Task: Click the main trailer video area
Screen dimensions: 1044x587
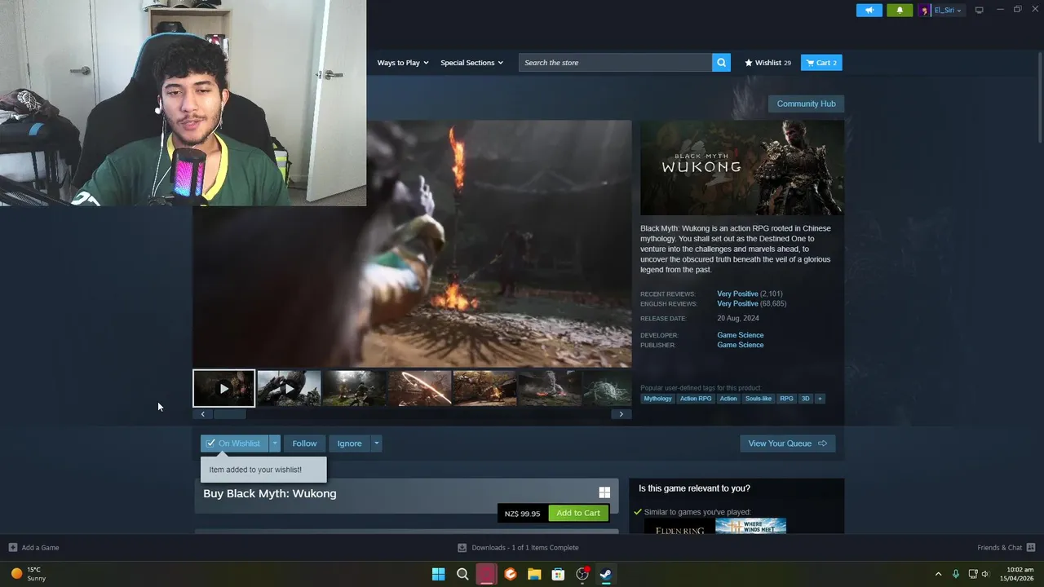Action: [x=412, y=245]
